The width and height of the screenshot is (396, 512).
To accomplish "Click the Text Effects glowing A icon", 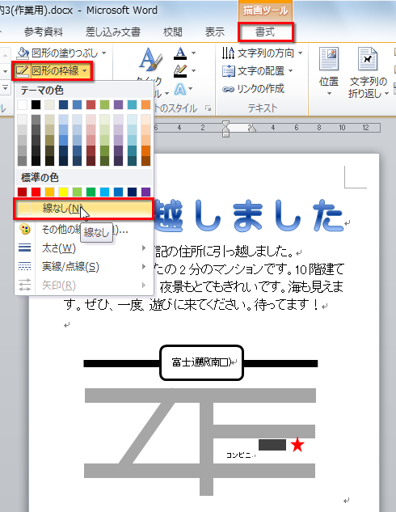I will [x=180, y=89].
